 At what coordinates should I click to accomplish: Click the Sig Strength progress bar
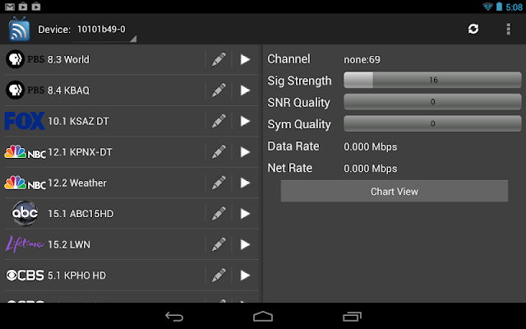[432, 80]
